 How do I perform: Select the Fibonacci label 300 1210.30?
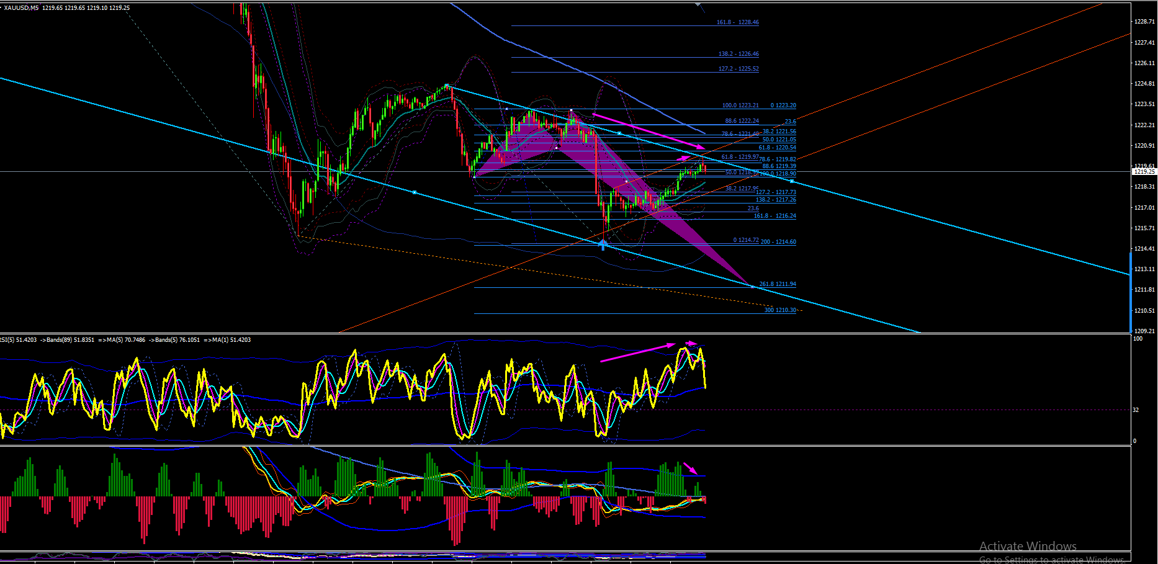(x=780, y=310)
